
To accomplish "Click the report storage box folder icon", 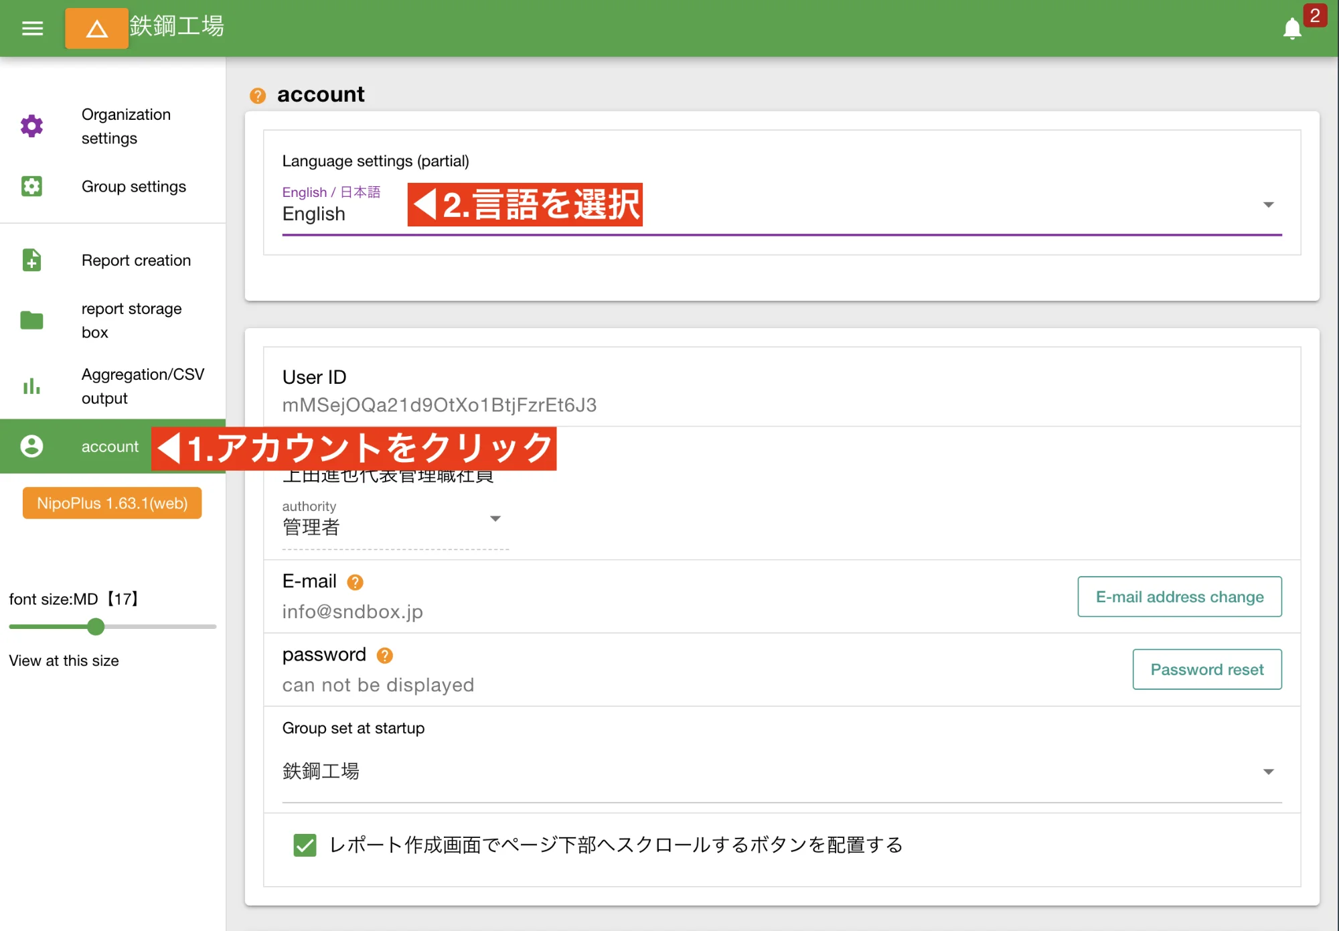I will [31, 320].
